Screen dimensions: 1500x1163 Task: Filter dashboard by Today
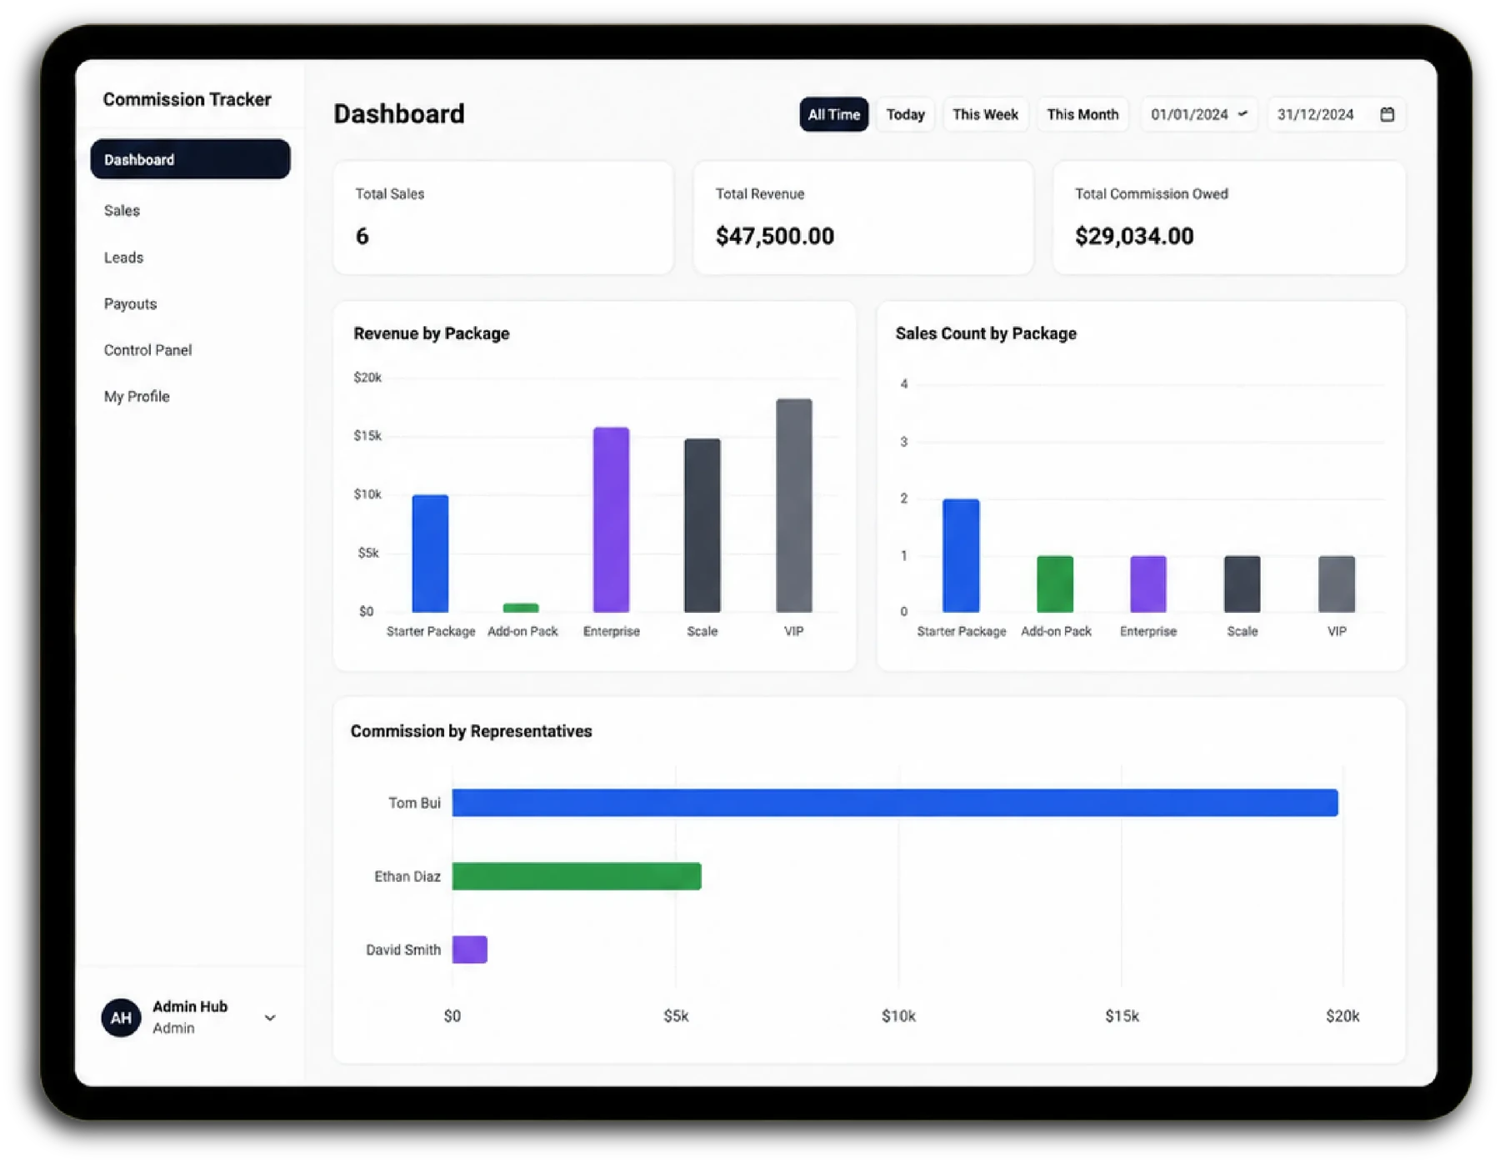[905, 114]
